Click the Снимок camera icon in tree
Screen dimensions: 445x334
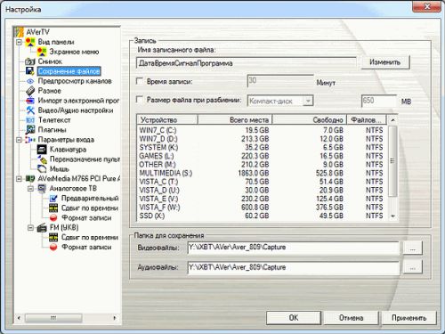point(30,61)
